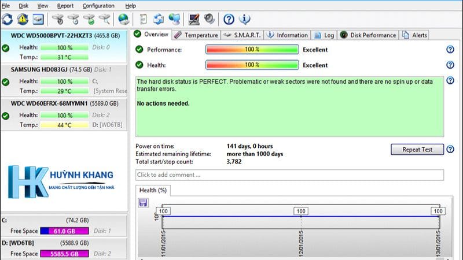The height and width of the screenshot is (260, 463).
Task: Click the disk with green checkmark toolbar icon
Action: (89, 20)
